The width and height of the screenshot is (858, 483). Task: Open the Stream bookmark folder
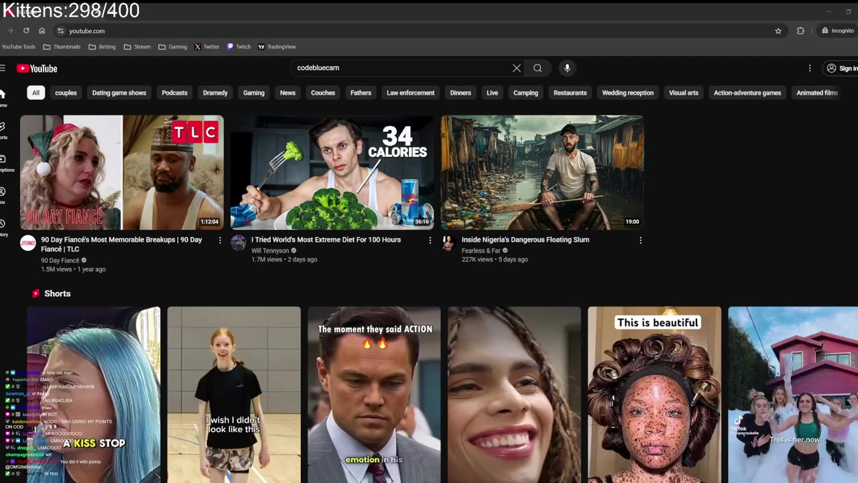137,47
